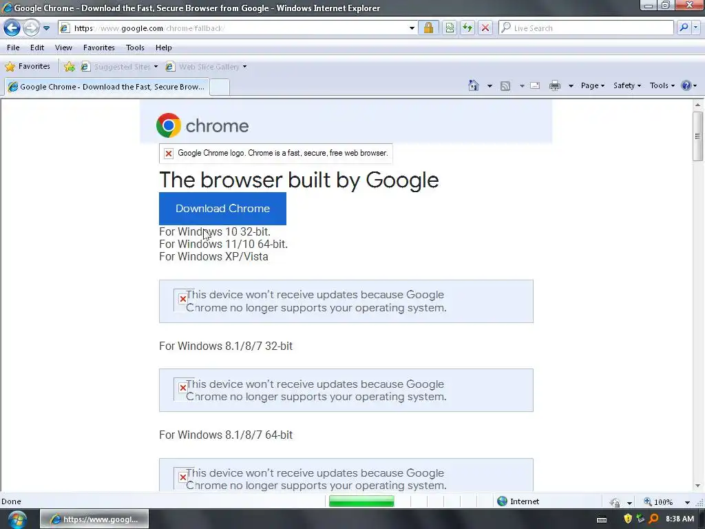Click the Print printer icon

[555, 85]
